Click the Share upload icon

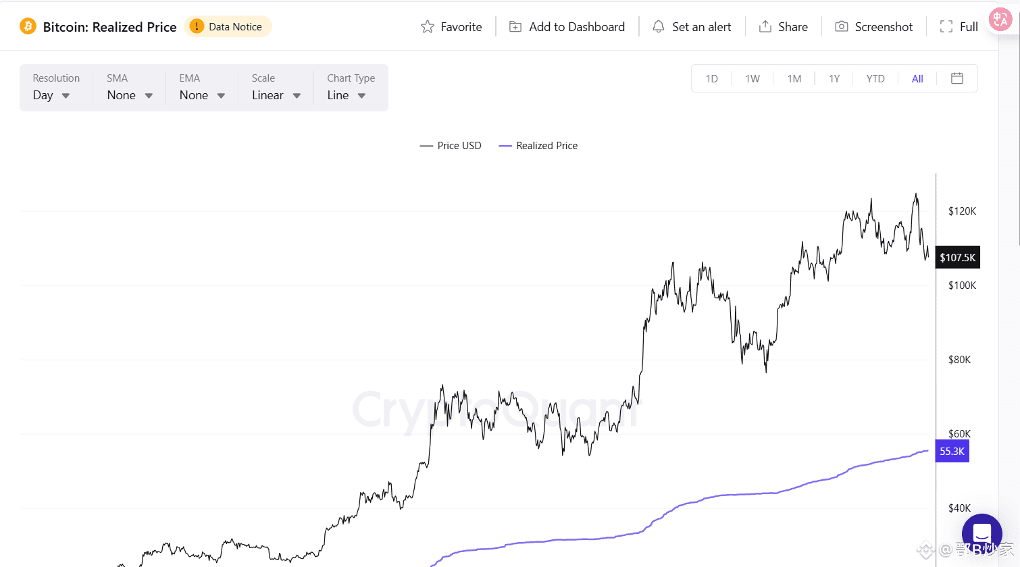[x=765, y=27]
